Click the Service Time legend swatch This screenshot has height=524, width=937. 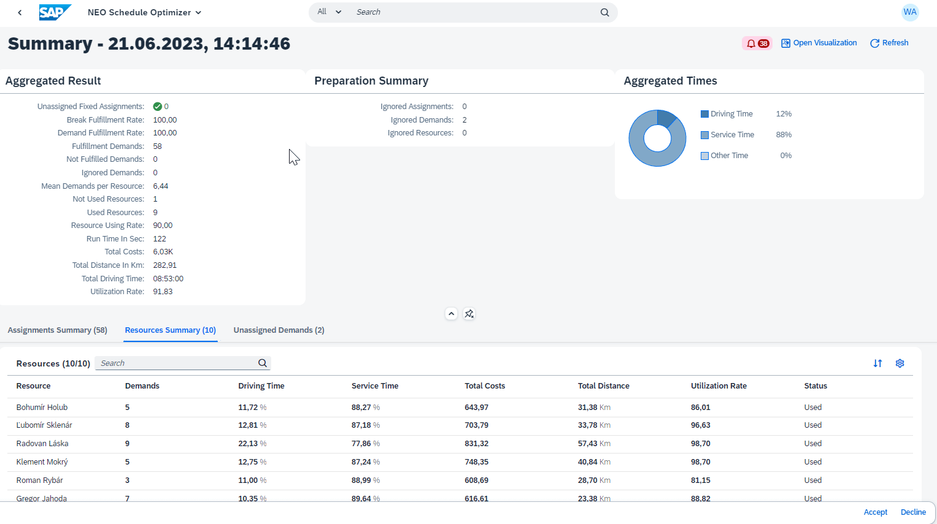[x=704, y=135]
